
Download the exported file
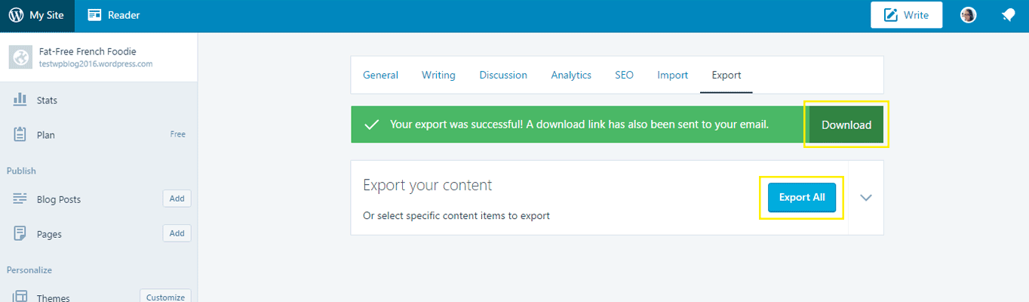click(x=846, y=125)
